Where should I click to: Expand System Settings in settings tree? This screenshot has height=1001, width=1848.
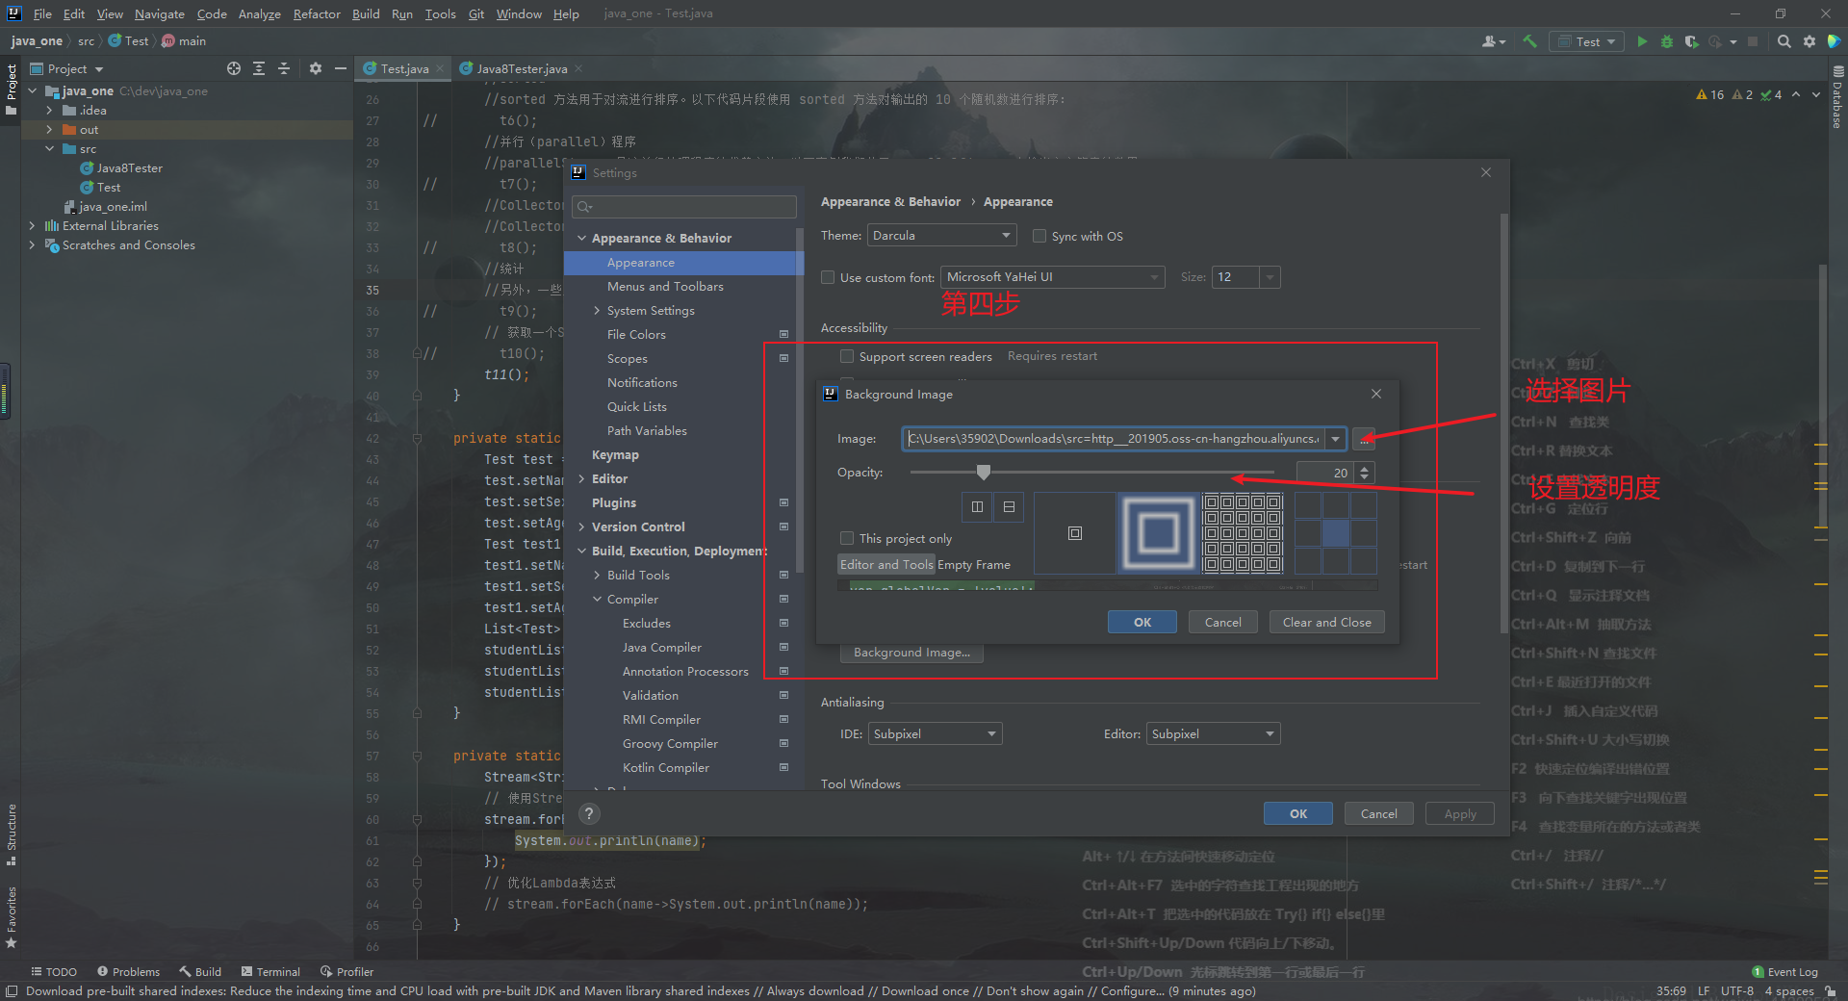coord(598,311)
